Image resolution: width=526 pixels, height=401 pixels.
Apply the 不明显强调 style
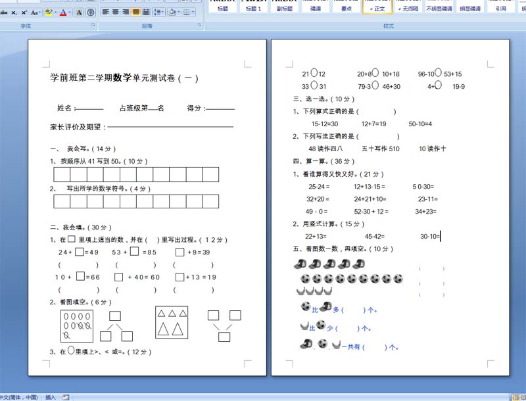point(439,7)
